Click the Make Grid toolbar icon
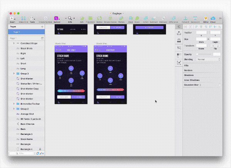This screenshot has height=168, width=231. click(x=23, y=18)
